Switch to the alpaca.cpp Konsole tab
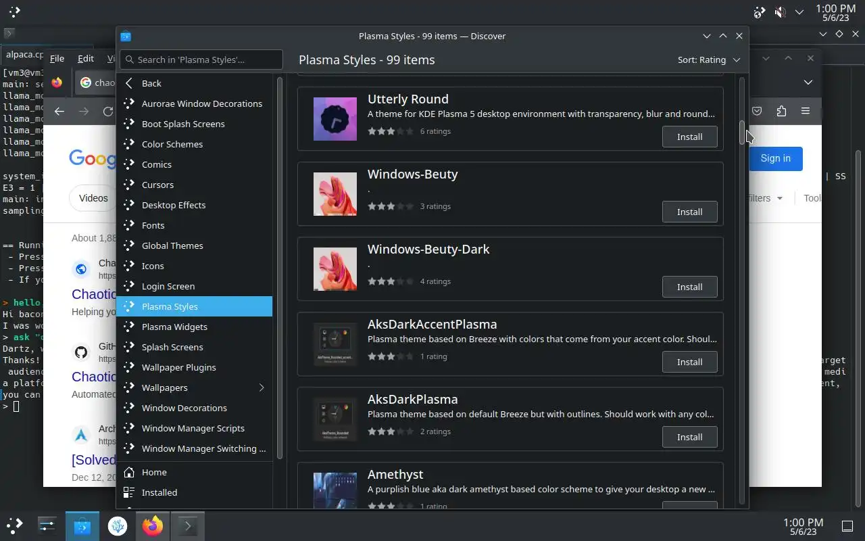 (24, 55)
